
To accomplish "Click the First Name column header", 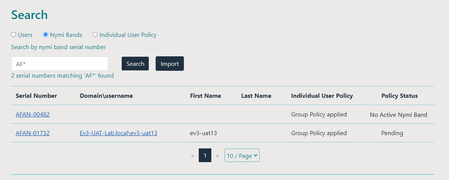I will click(205, 96).
